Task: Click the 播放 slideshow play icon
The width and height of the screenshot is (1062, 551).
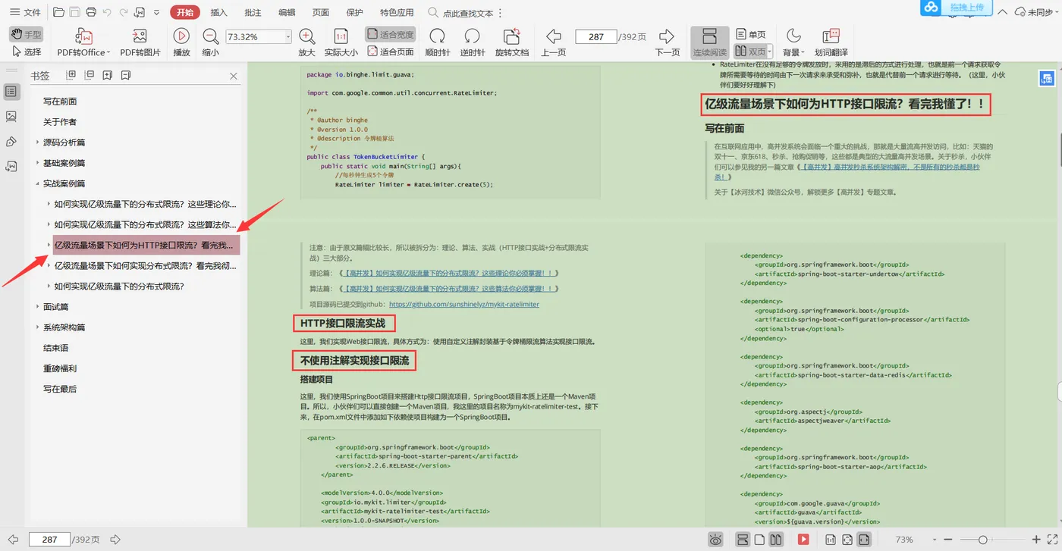Action: (181, 36)
